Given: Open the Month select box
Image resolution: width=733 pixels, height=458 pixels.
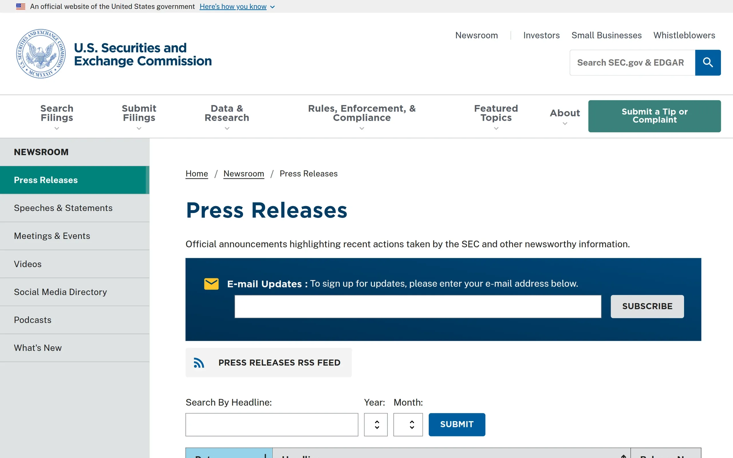Looking at the screenshot, I should [x=408, y=425].
